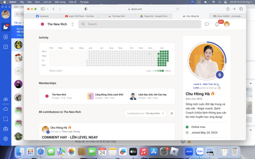Click the 'What is this?' activity link
Screen dimensions: 255x159
(x=56, y=71)
